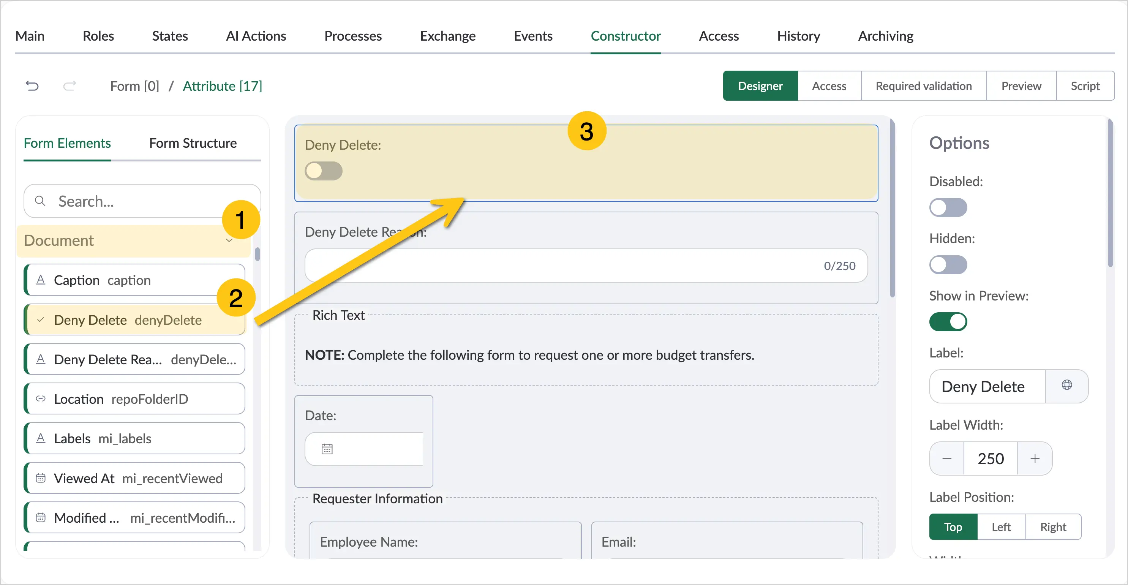The height and width of the screenshot is (585, 1128).
Task: Click the undo arrow icon
Action: point(32,86)
